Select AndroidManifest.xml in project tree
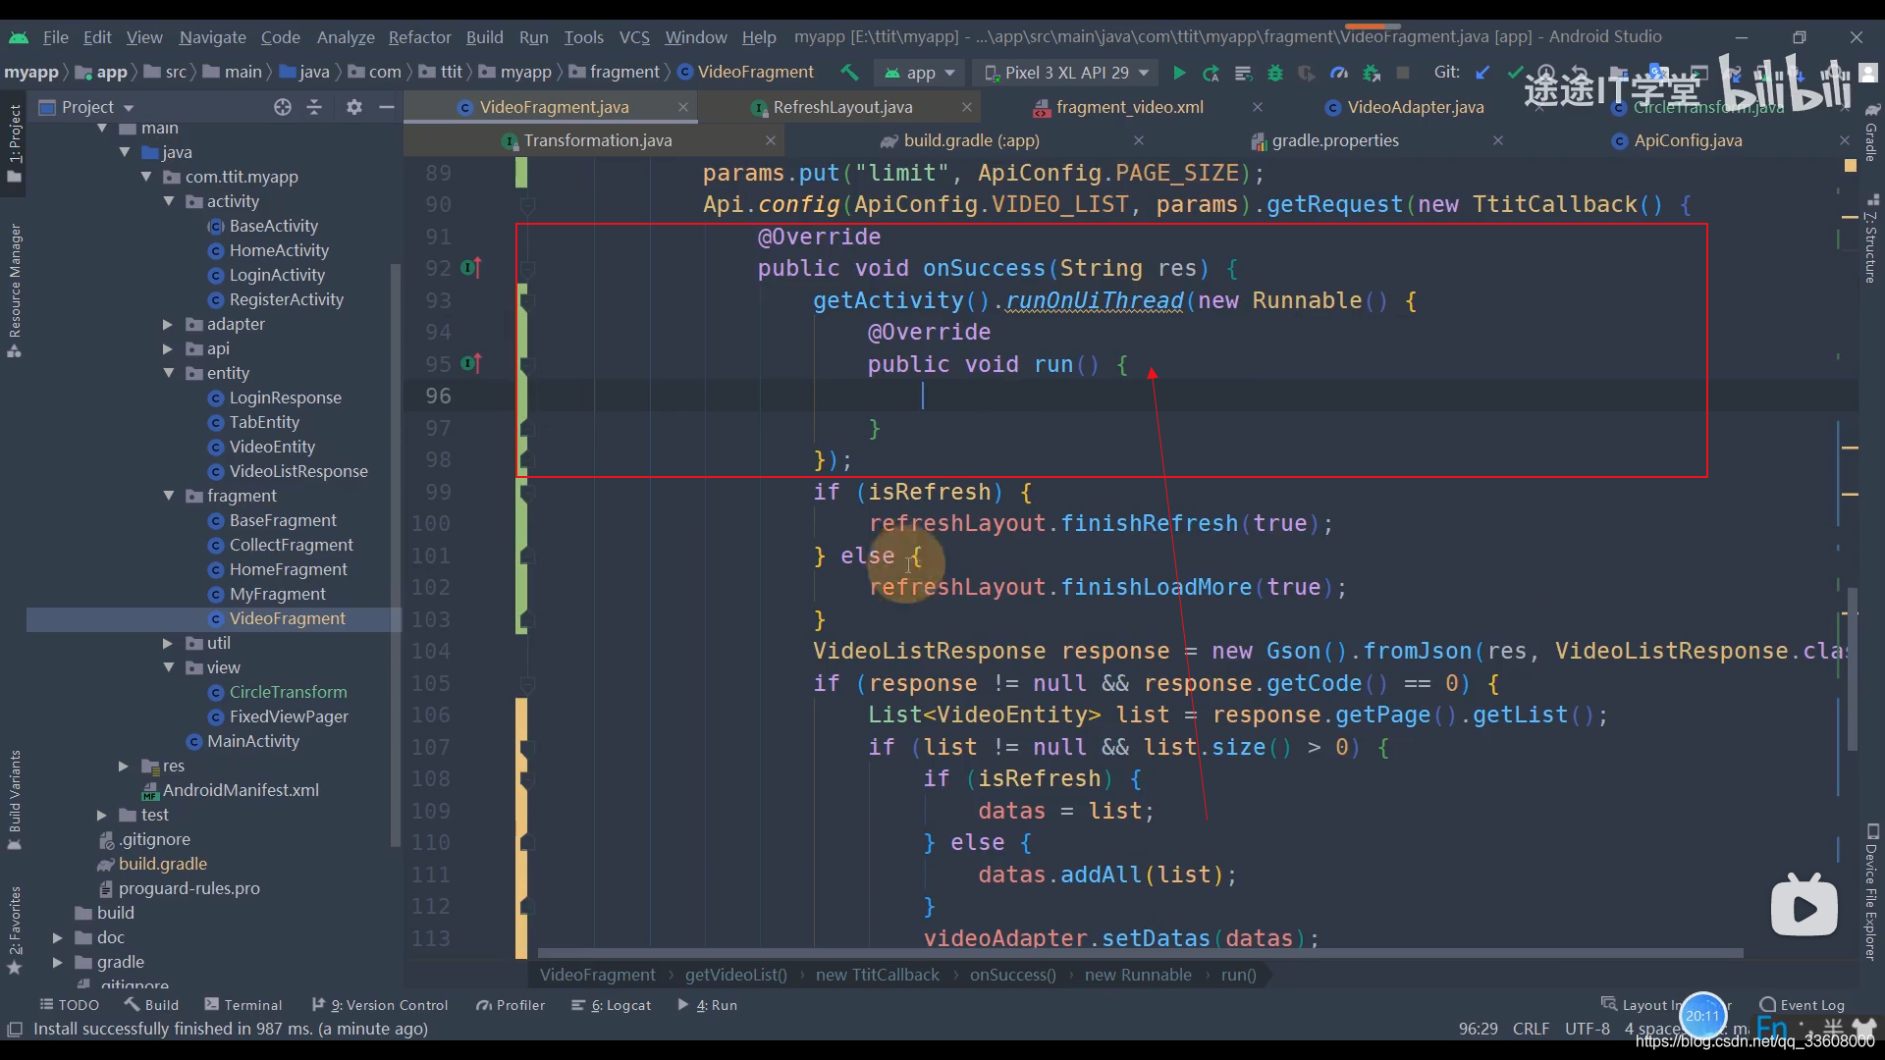Image resolution: width=1885 pixels, height=1060 pixels. click(241, 790)
